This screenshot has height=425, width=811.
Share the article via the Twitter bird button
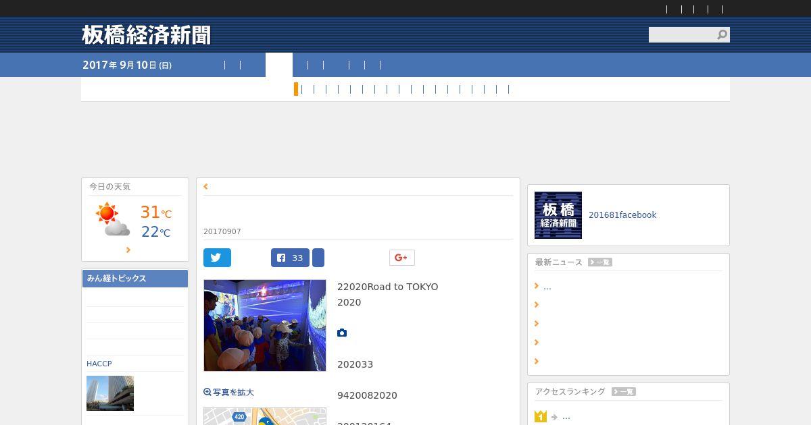point(217,258)
